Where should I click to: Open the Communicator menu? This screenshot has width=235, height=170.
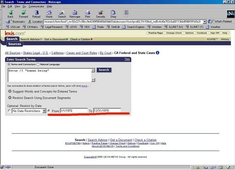click(37, 6)
